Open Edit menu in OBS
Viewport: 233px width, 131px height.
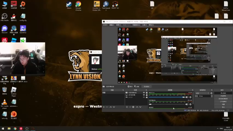click(112, 25)
